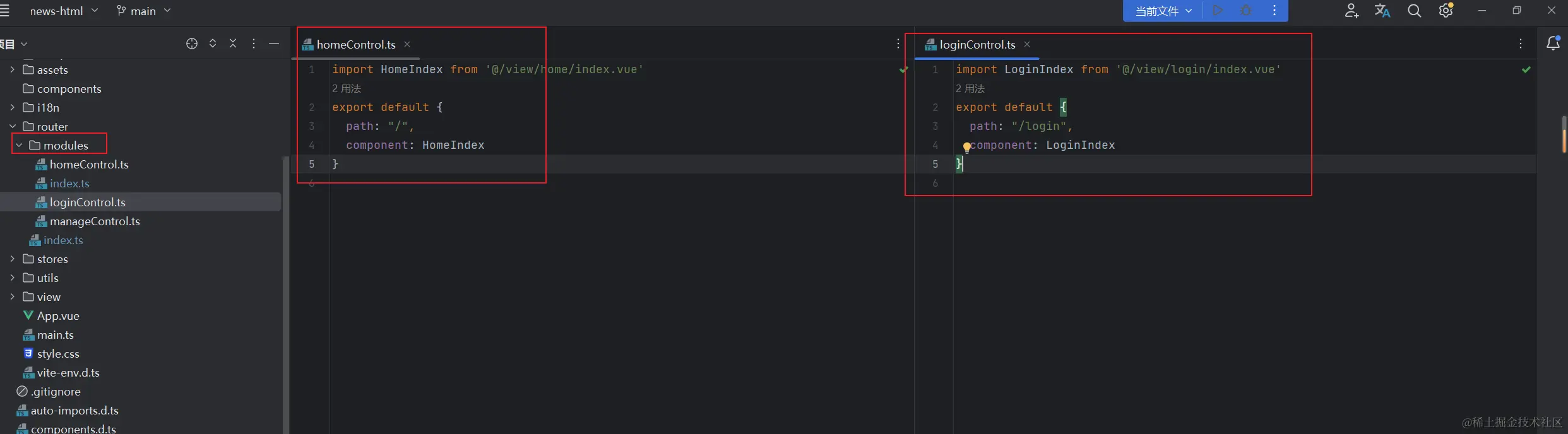The image size is (1568, 434).
Task: Select App.vue in the project tree
Action: [58, 315]
